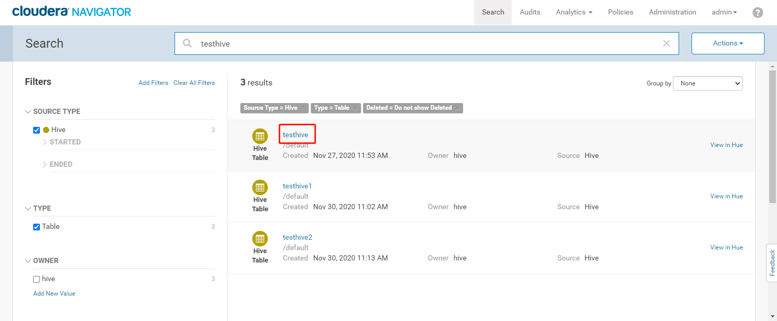Open the admin user menu
Screen dimensions: 777x321
(x=724, y=12)
